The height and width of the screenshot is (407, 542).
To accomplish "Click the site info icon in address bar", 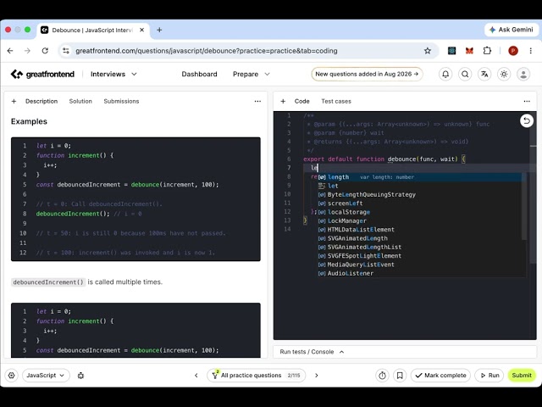I will pyautogui.click(x=66, y=51).
